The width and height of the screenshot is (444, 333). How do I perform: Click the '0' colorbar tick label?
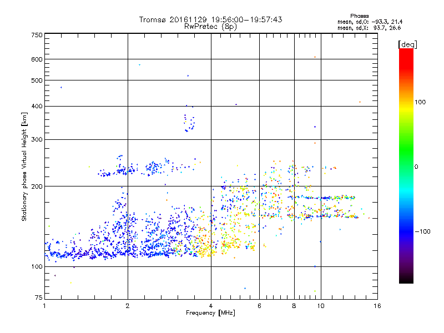tap(416, 167)
